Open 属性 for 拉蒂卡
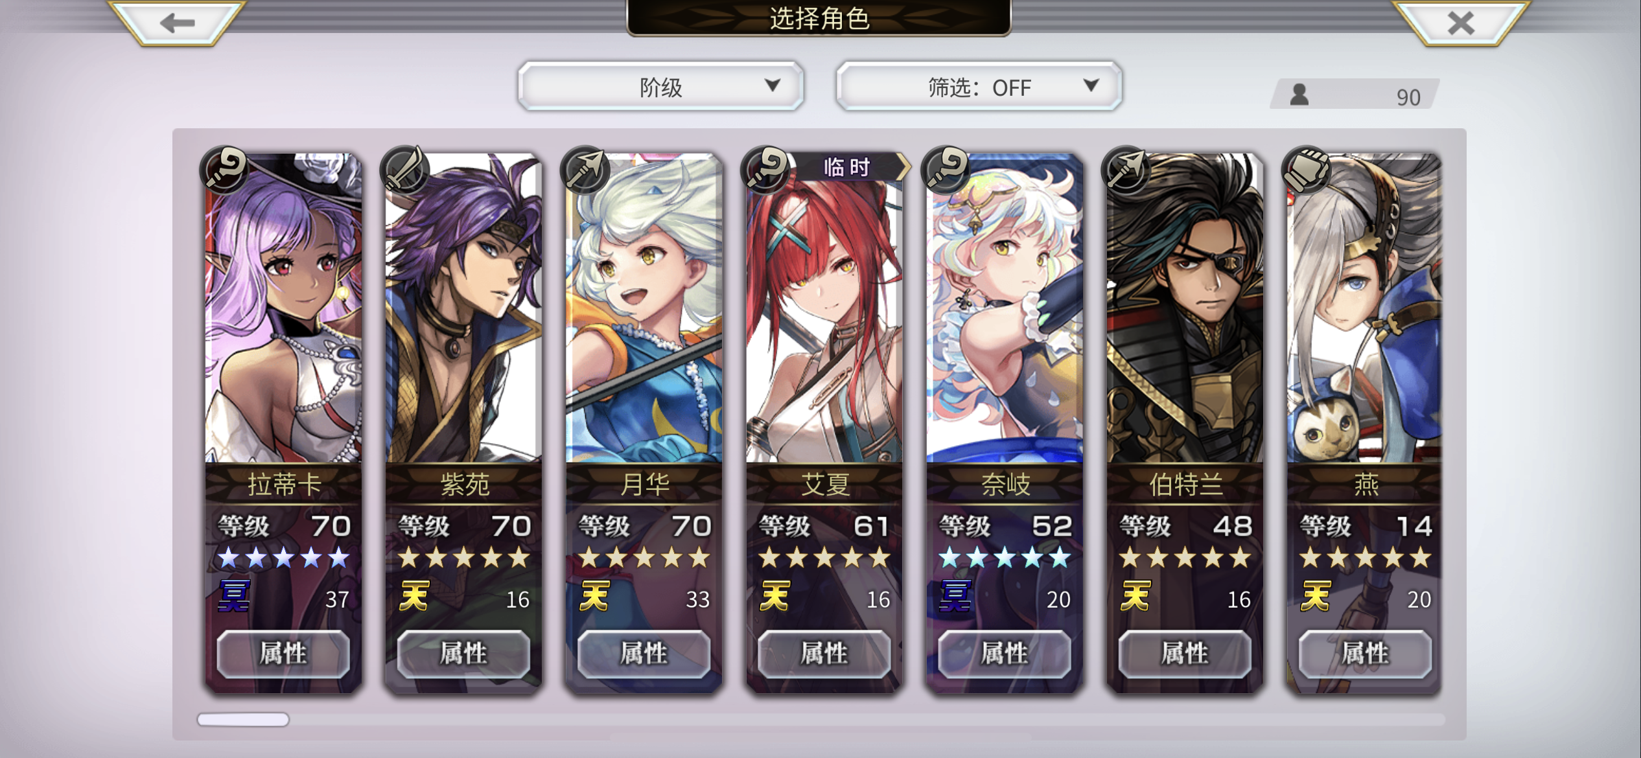This screenshot has width=1641, height=758. coord(283,654)
